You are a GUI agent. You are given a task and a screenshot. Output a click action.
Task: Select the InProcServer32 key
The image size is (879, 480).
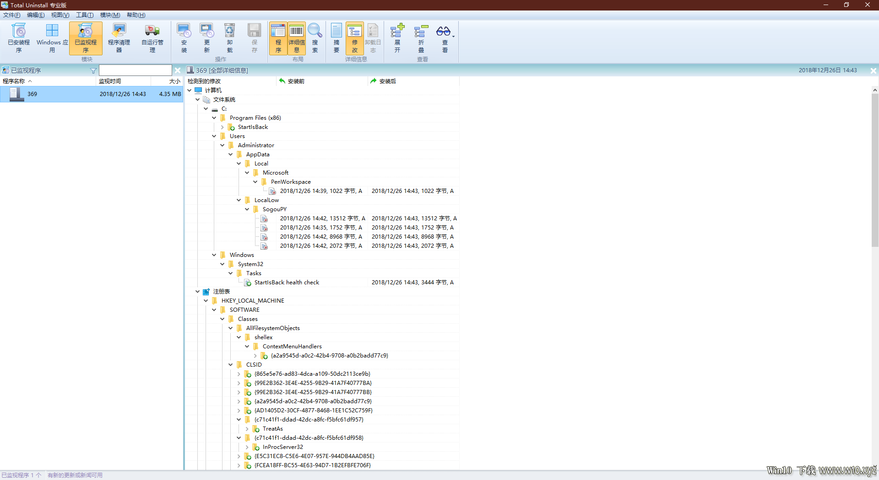pyautogui.click(x=283, y=447)
